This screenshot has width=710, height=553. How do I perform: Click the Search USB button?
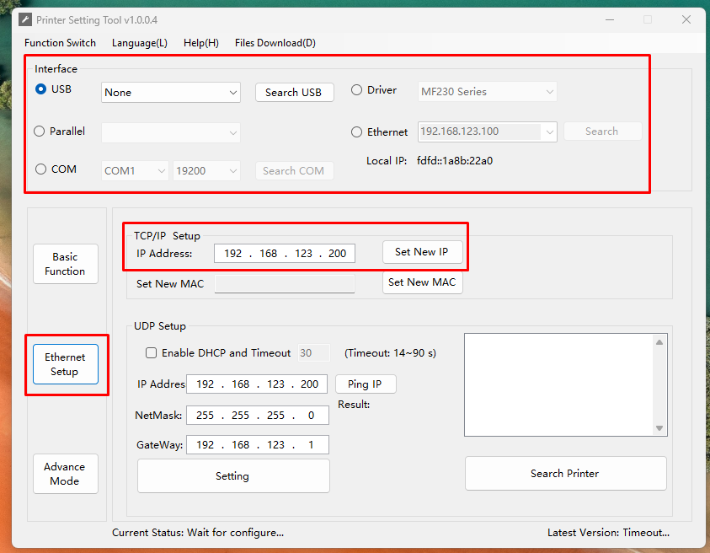[x=293, y=93]
